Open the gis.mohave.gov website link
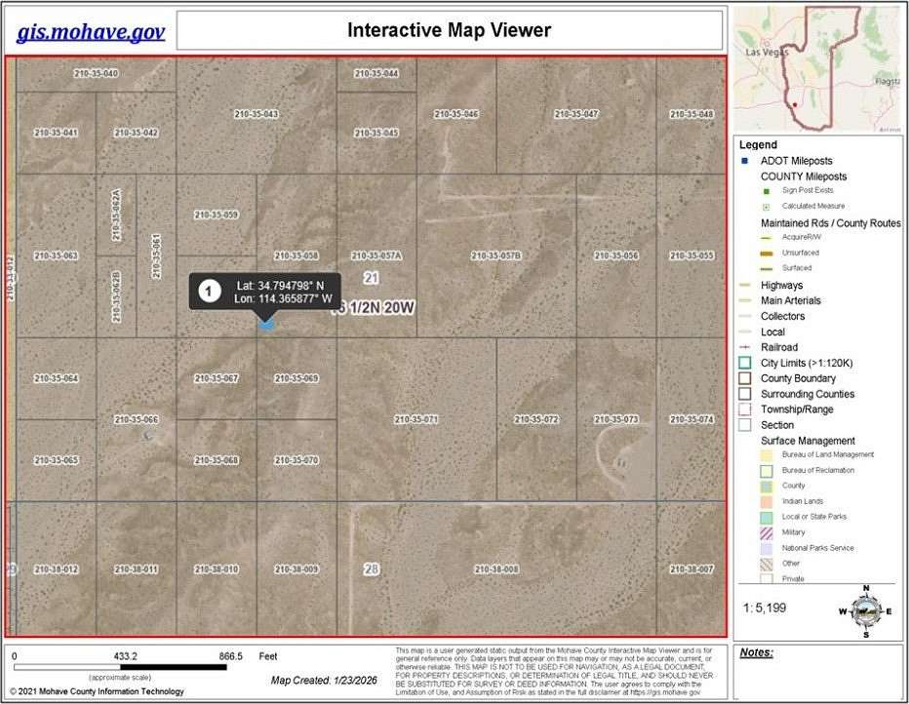This screenshot has width=909, height=704. [x=90, y=32]
